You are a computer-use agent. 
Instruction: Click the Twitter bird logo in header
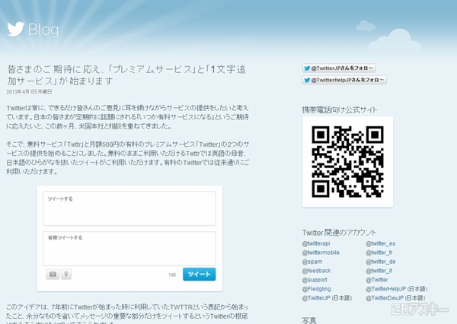coord(16,29)
